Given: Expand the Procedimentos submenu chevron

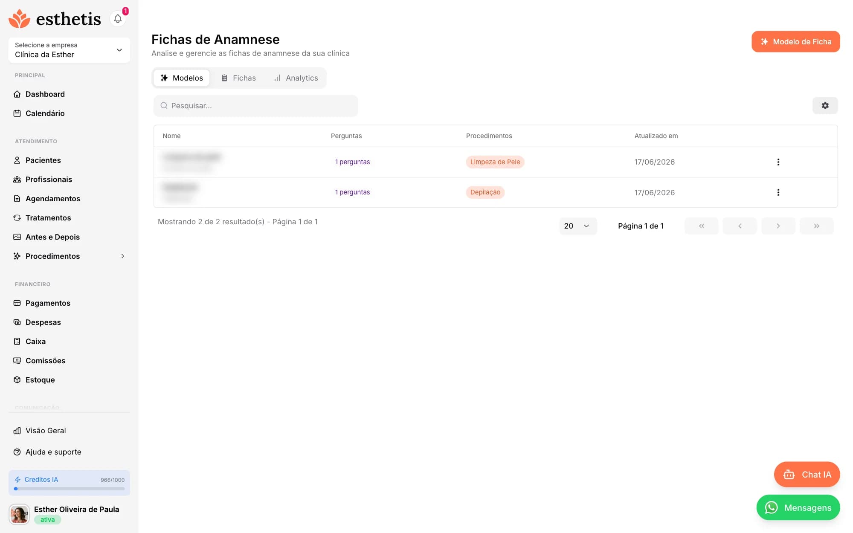Looking at the screenshot, I should (x=123, y=256).
